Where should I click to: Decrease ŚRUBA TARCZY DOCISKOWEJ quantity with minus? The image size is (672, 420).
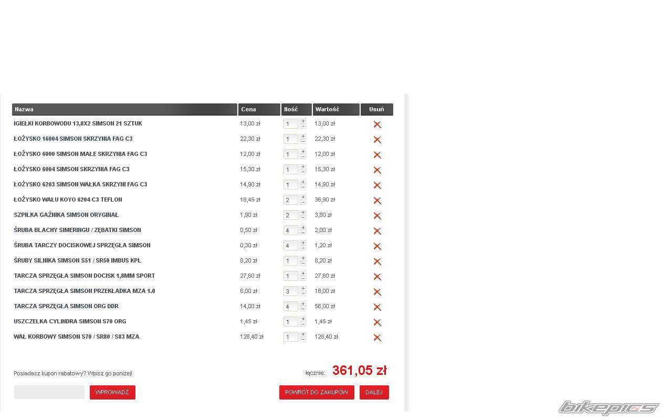click(303, 248)
